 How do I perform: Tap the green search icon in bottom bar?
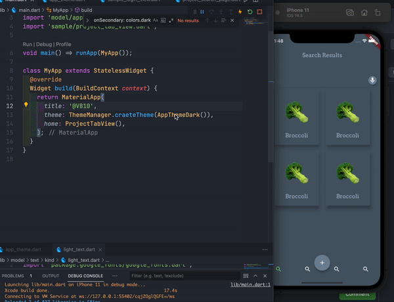[x=278, y=269]
